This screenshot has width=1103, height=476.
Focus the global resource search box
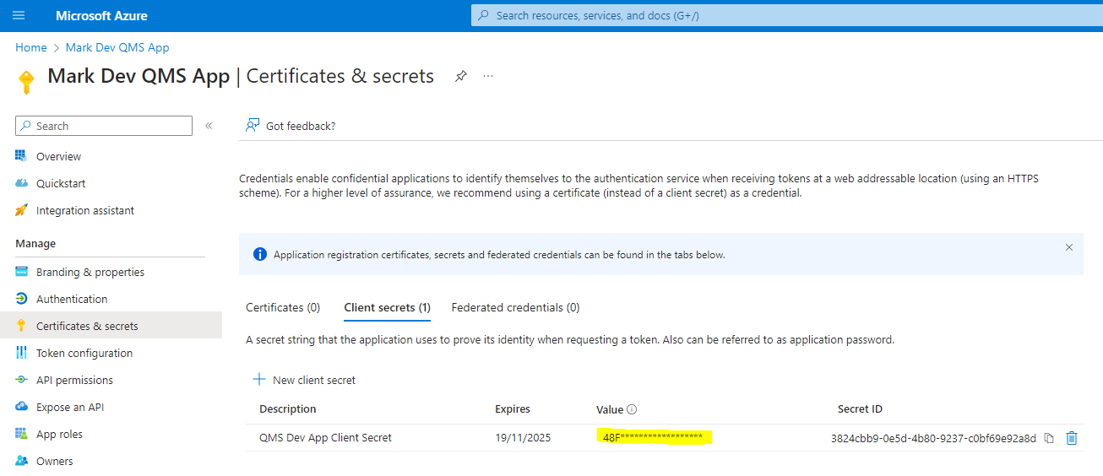tap(786, 15)
